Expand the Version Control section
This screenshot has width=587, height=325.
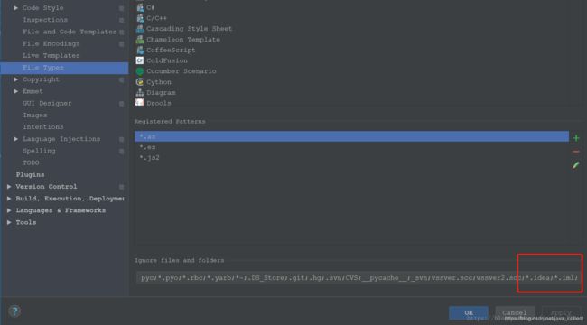pyautogui.click(x=9, y=187)
